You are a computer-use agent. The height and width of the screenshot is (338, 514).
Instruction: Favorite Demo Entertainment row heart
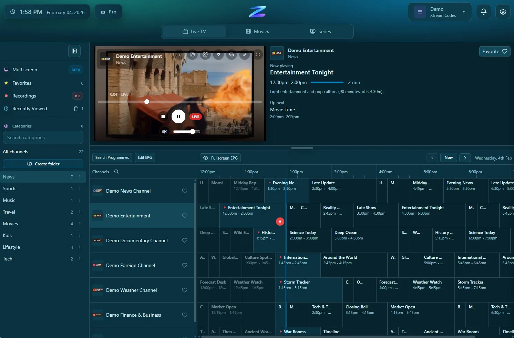(x=185, y=216)
